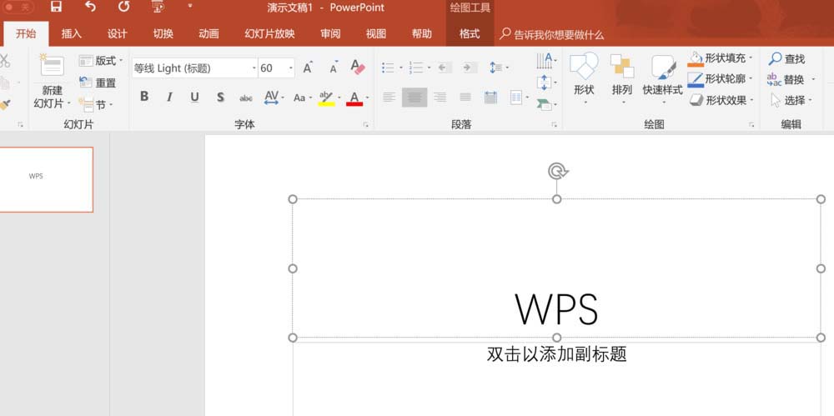
Task: Clear all formatting with eraser A icon
Action: [x=358, y=68]
